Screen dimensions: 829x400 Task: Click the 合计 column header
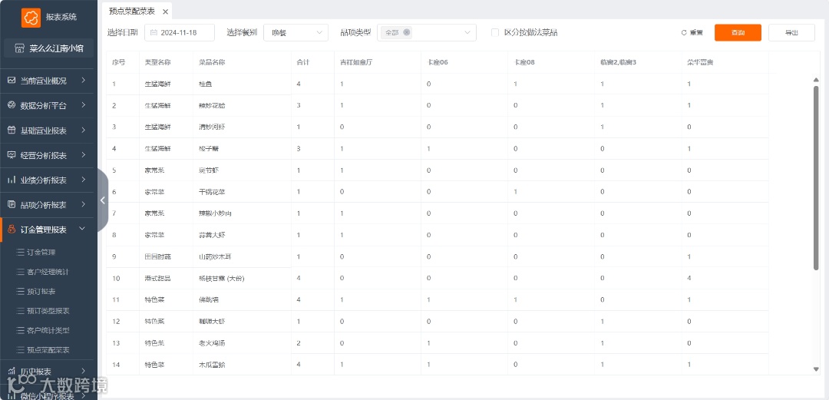pyautogui.click(x=303, y=62)
